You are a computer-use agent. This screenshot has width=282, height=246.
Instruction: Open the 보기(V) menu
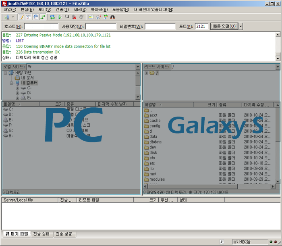point(45,10)
